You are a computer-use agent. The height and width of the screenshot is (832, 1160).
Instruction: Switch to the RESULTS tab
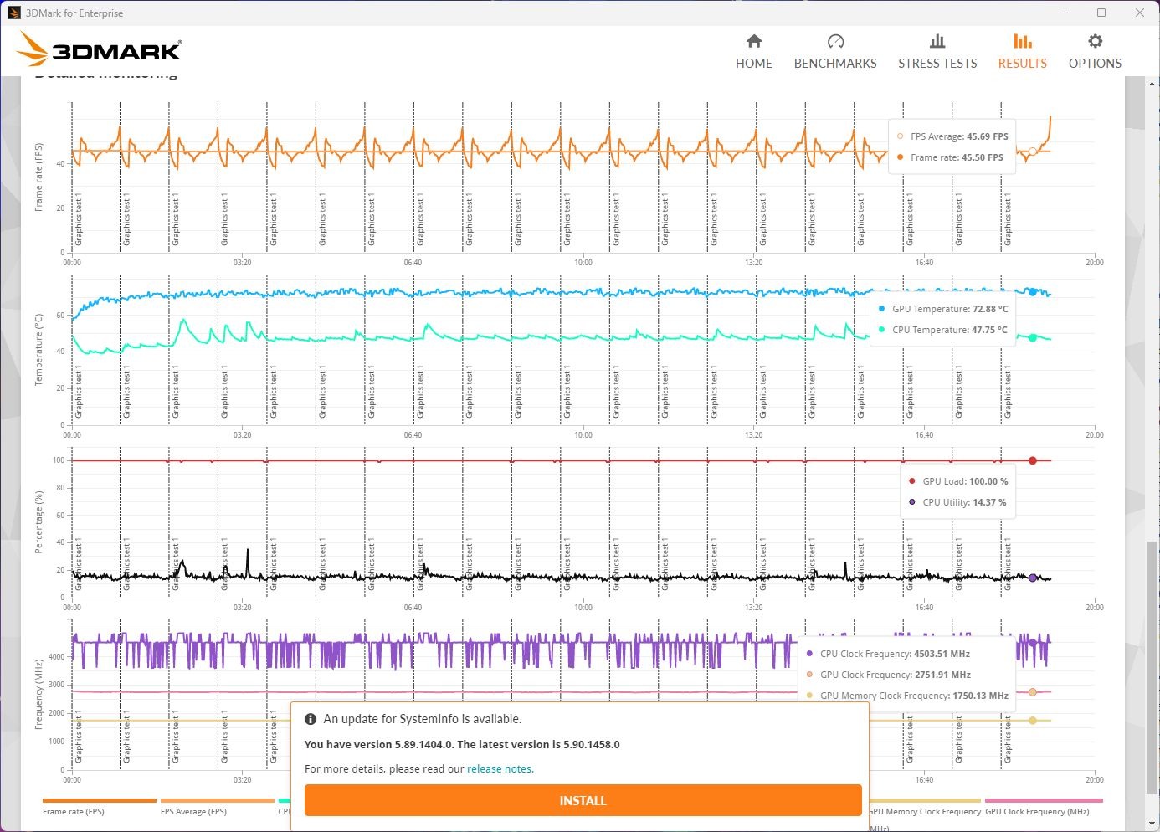point(1022,52)
